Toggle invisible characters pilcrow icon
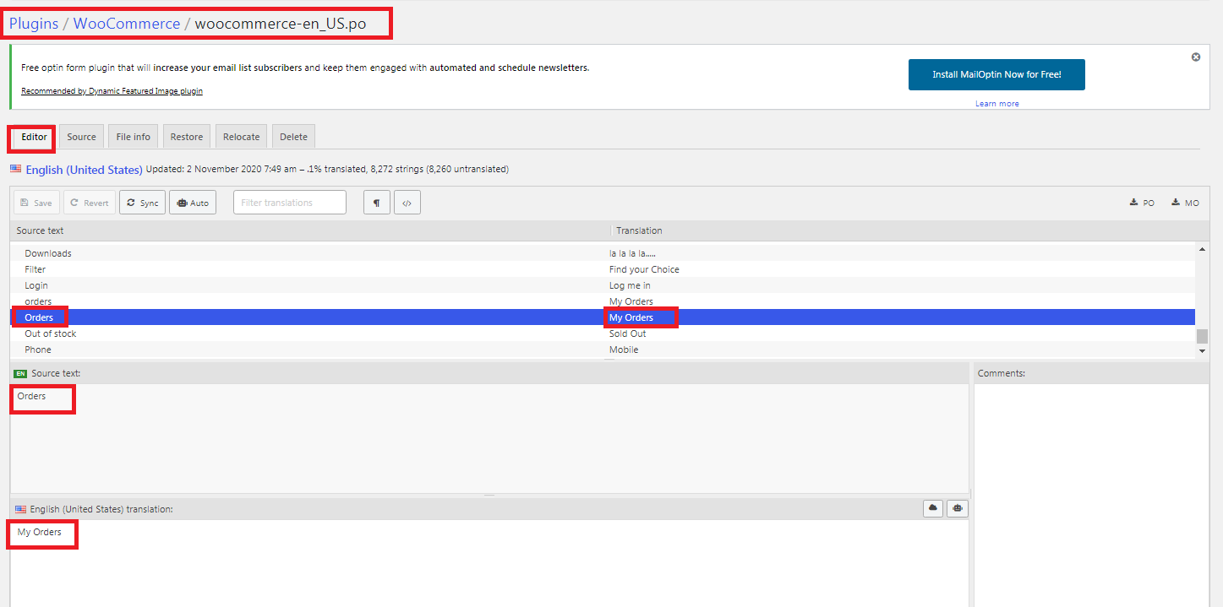This screenshot has width=1223, height=607. tap(377, 203)
